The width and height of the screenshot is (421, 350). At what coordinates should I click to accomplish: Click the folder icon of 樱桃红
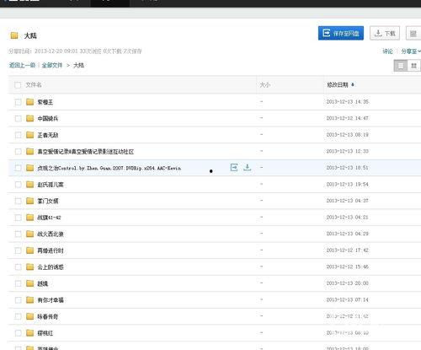click(x=30, y=333)
